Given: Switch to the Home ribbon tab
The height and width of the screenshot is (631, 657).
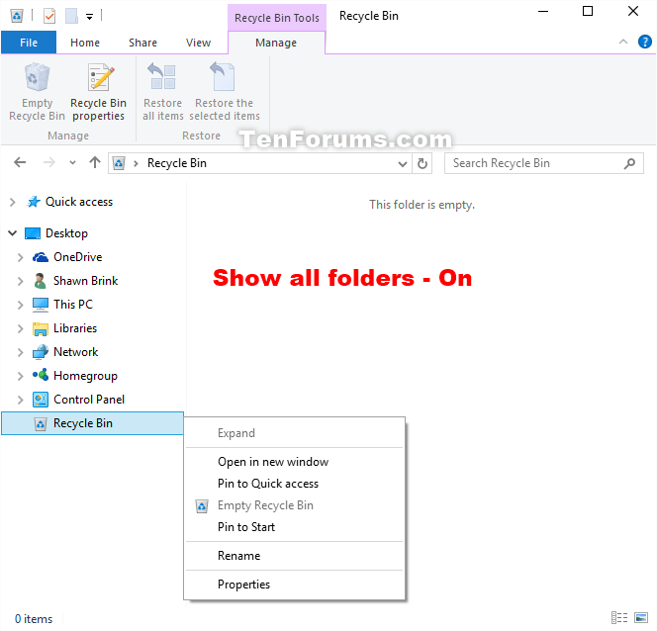Looking at the screenshot, I should [85, 43].
